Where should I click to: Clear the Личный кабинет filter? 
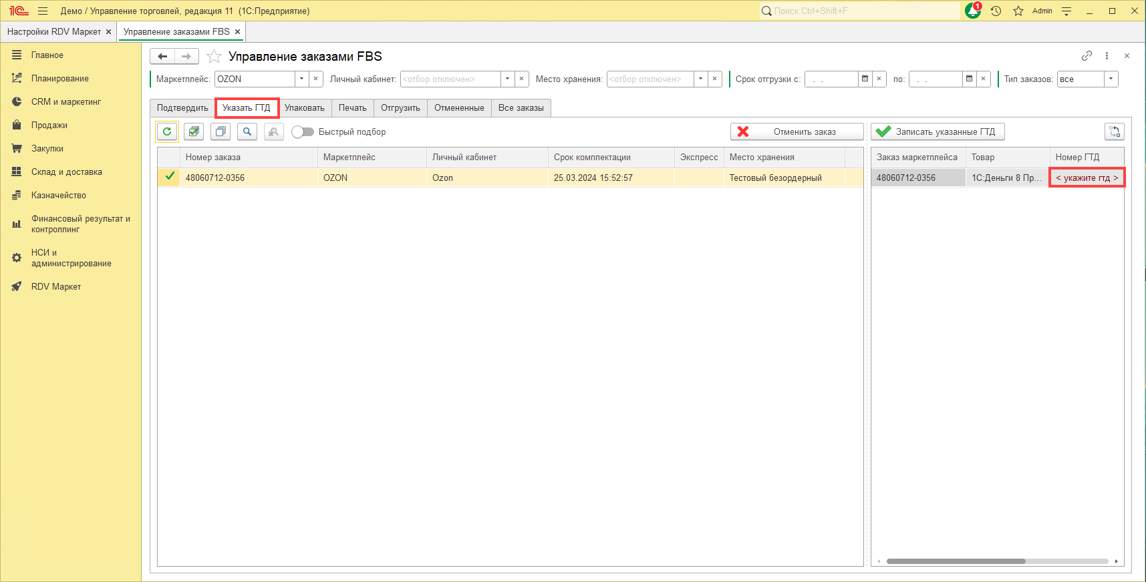522,79
